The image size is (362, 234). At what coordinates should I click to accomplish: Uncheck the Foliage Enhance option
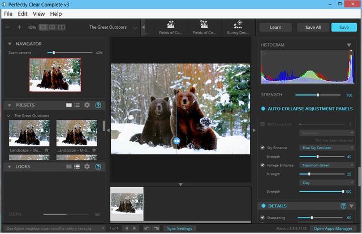[x=262, y=165]
